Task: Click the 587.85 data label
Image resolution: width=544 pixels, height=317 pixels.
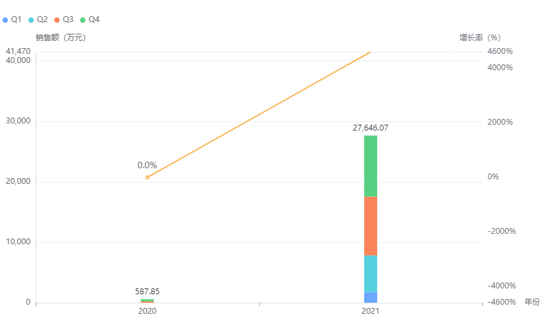Action: (x=147, y=292)
